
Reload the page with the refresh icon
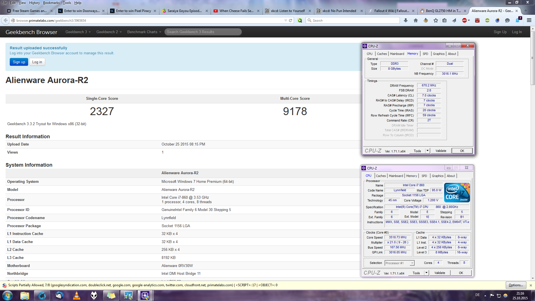[290, 20]
